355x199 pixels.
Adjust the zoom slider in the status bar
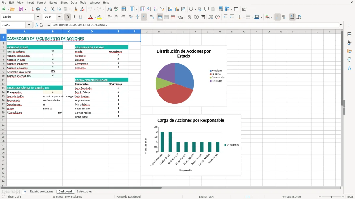tap(331, 197)
